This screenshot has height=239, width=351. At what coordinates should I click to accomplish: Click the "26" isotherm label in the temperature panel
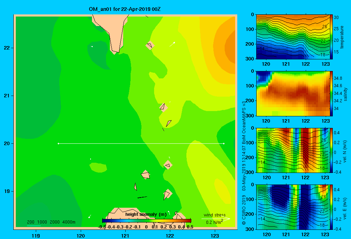tap(325, 27)
